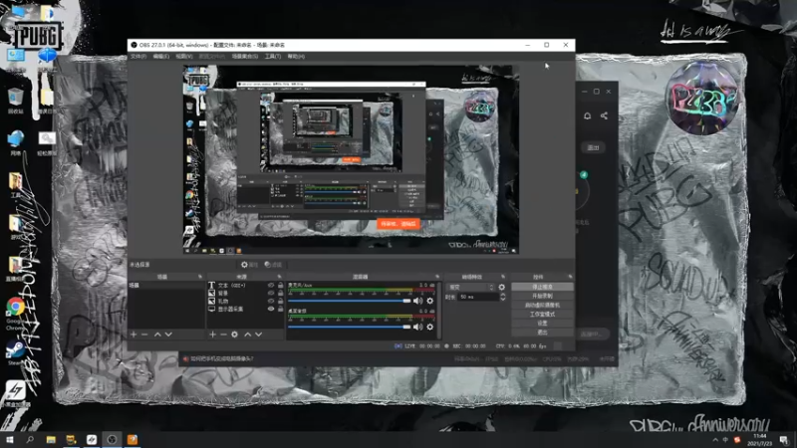Open the Tools (工具) menu

(x=273, y=57)
